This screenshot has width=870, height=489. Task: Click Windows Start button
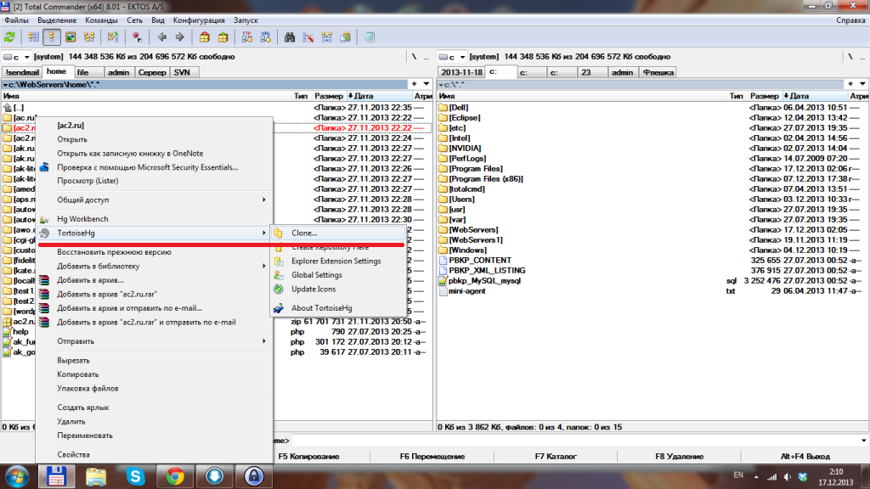[x=17, y=476]
